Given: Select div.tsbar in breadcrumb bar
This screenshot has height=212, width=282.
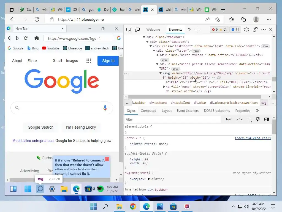Looking at the screenshot, I should [200, 103].
